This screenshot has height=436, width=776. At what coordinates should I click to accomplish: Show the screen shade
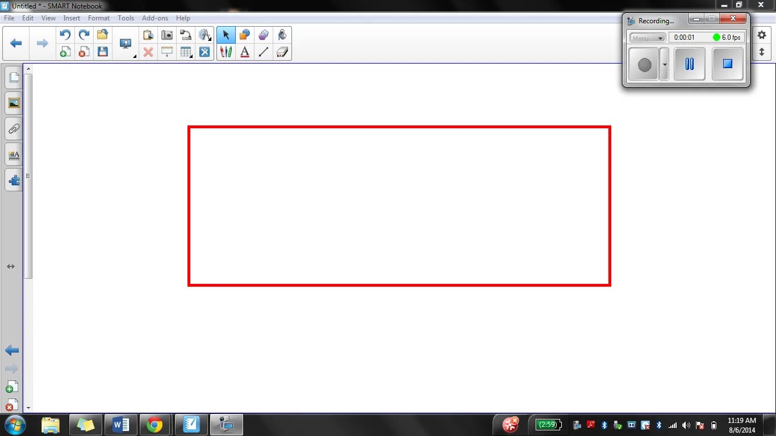tap(167, 52)
